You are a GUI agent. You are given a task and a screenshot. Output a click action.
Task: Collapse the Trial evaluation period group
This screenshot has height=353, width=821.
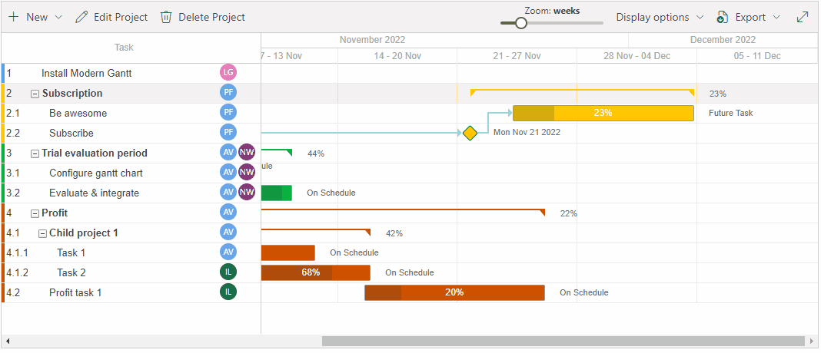pyautogui.click(x=35, y=153)
